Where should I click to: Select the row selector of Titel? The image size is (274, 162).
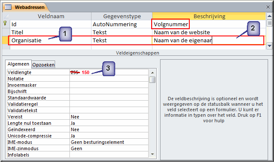(6, 32)
